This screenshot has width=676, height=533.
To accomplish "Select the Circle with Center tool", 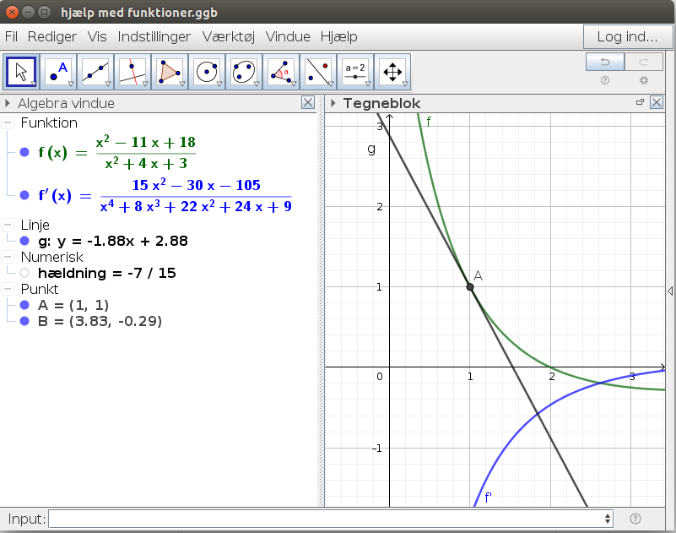I will click(x=207, y=72).
